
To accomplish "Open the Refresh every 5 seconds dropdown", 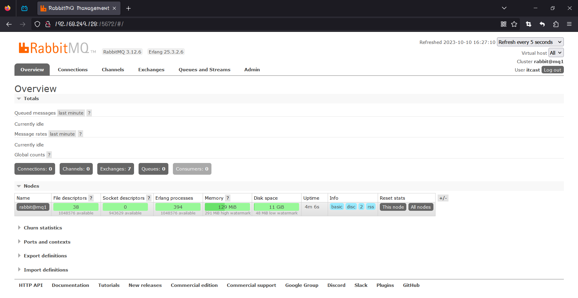I will [x=530, y=42].
